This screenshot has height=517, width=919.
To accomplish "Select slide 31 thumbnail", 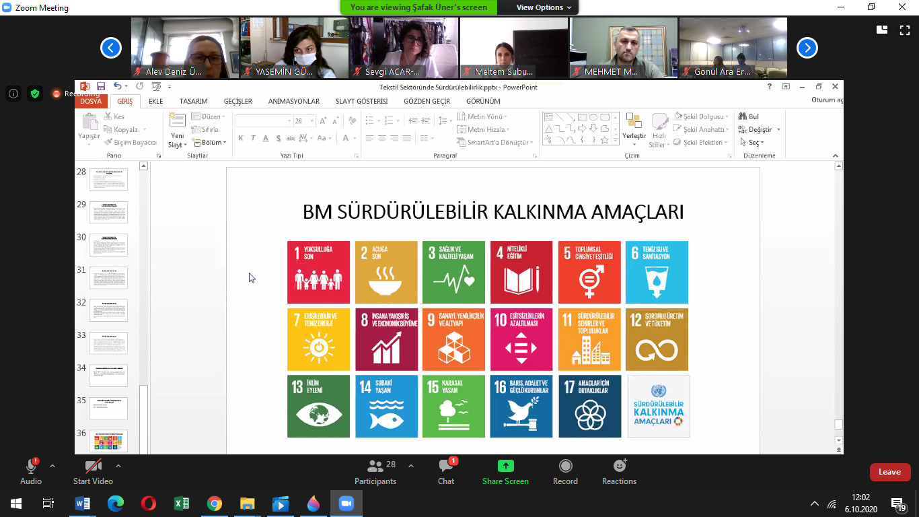I will pos(108,278).
